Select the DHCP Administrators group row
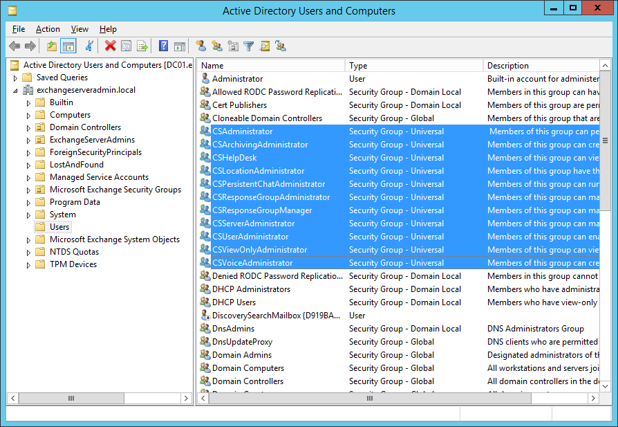This screenshot has height=427, width=618. 398,289
